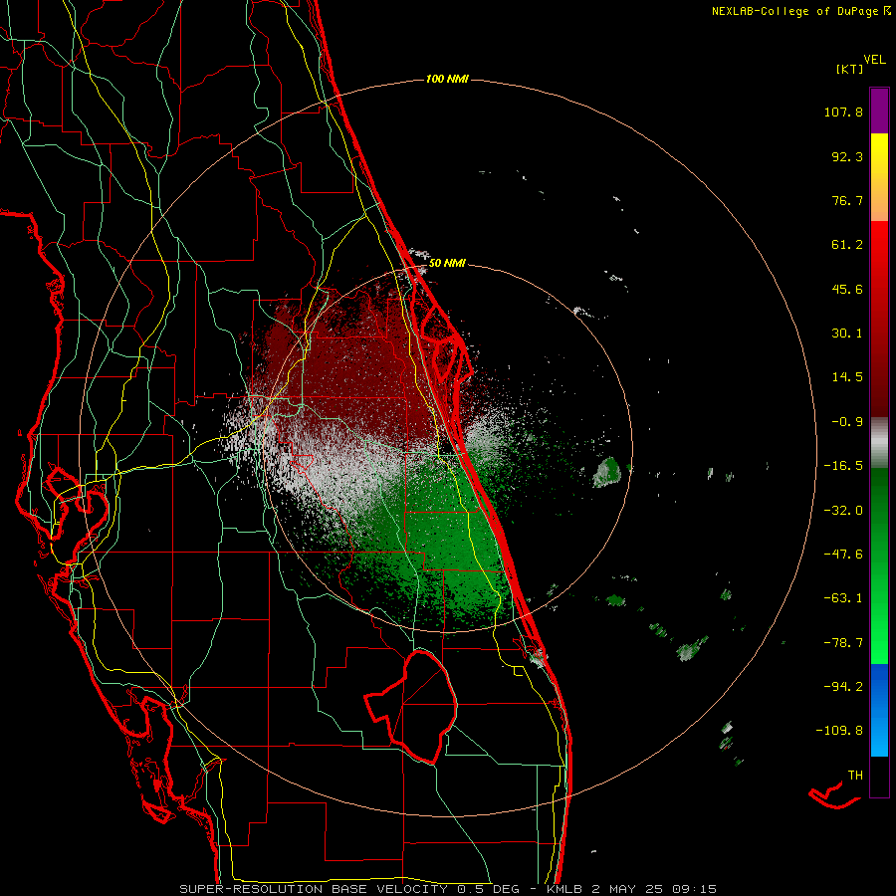Click the 30.1 legend value
This screenshot has height=896, width=896.
click(x=847, y=334)
